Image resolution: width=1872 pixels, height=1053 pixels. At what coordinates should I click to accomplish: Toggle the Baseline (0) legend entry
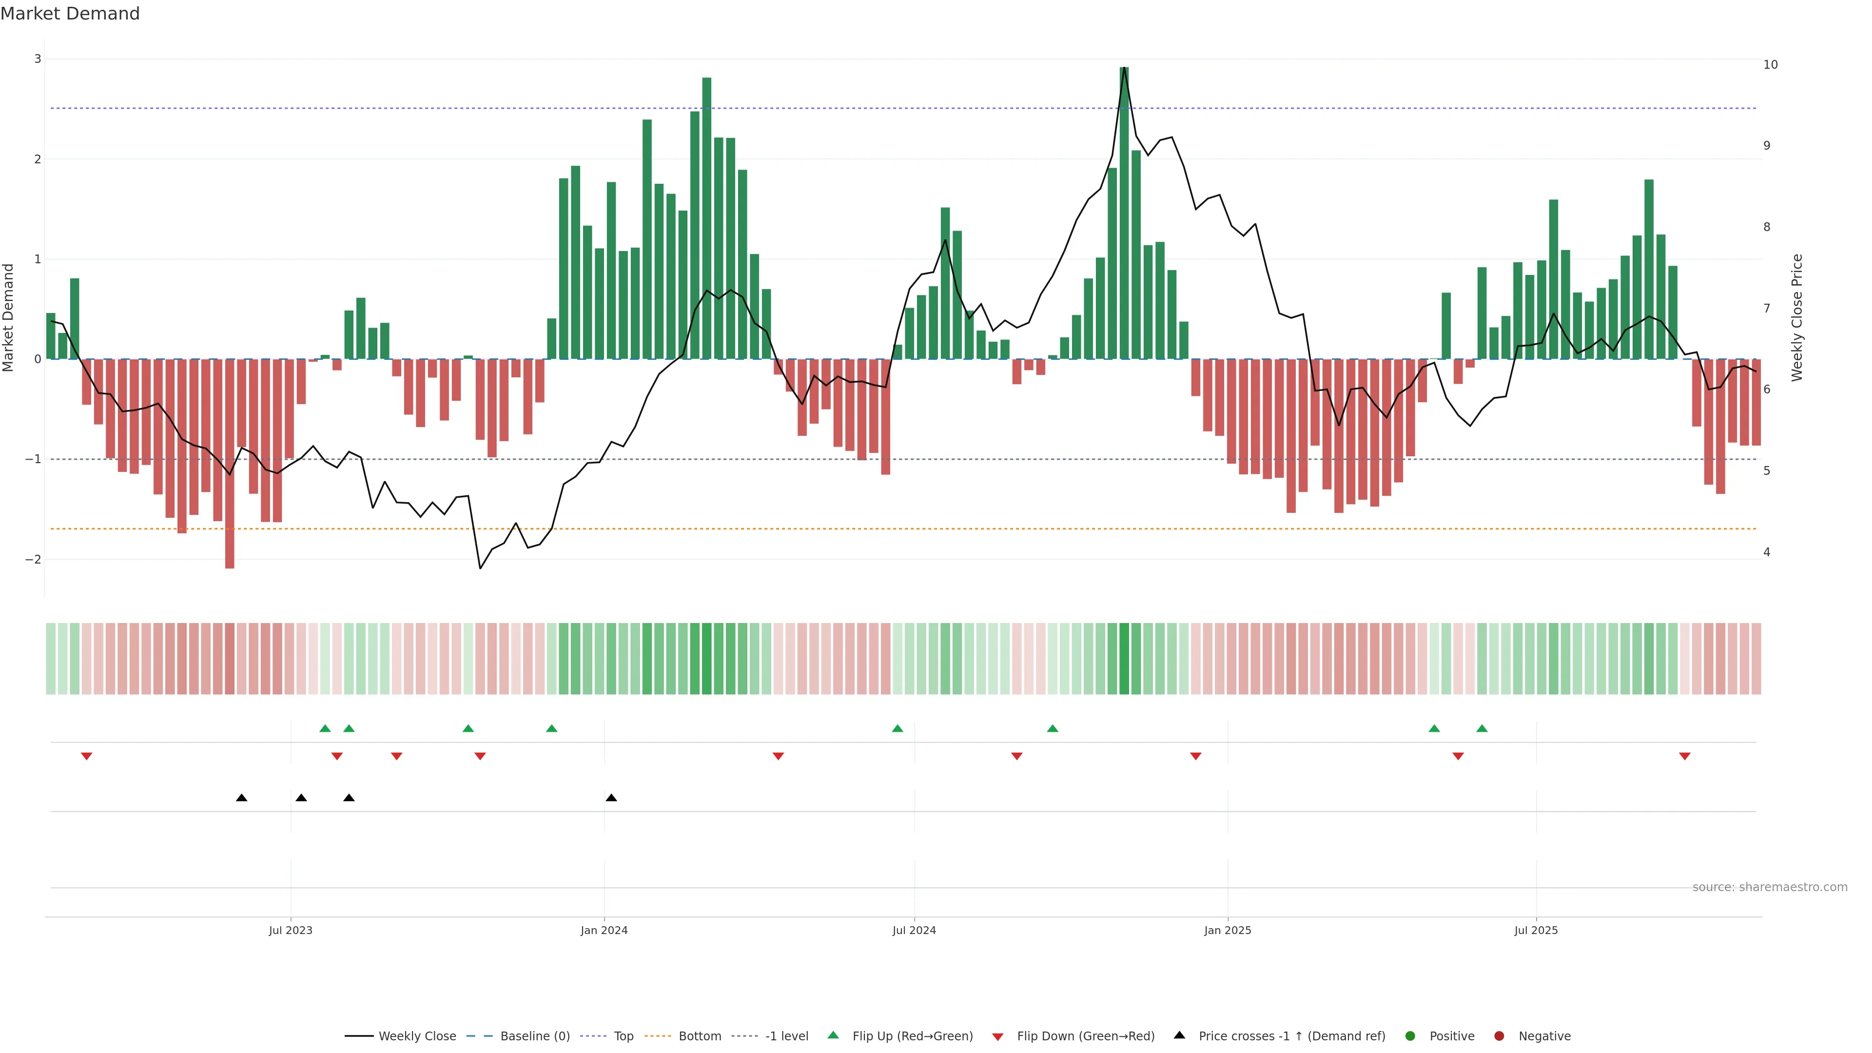coord(535,1035)
